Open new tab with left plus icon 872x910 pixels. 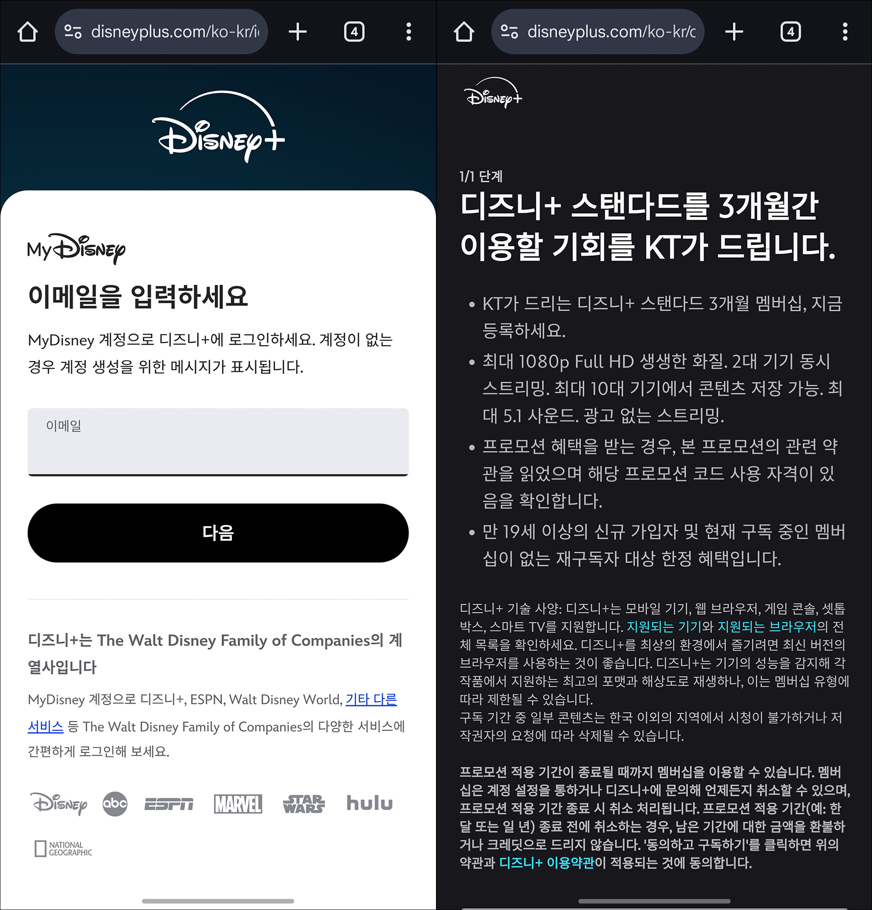298,32
